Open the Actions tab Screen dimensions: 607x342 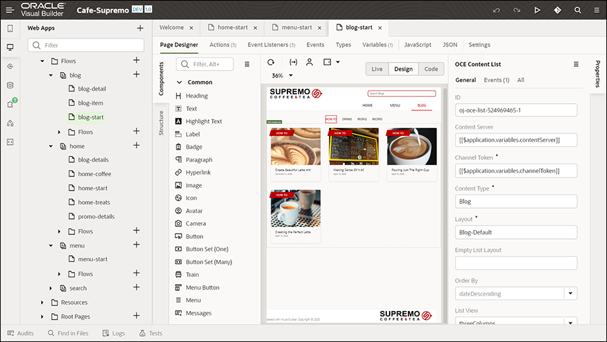click(223, 45)
